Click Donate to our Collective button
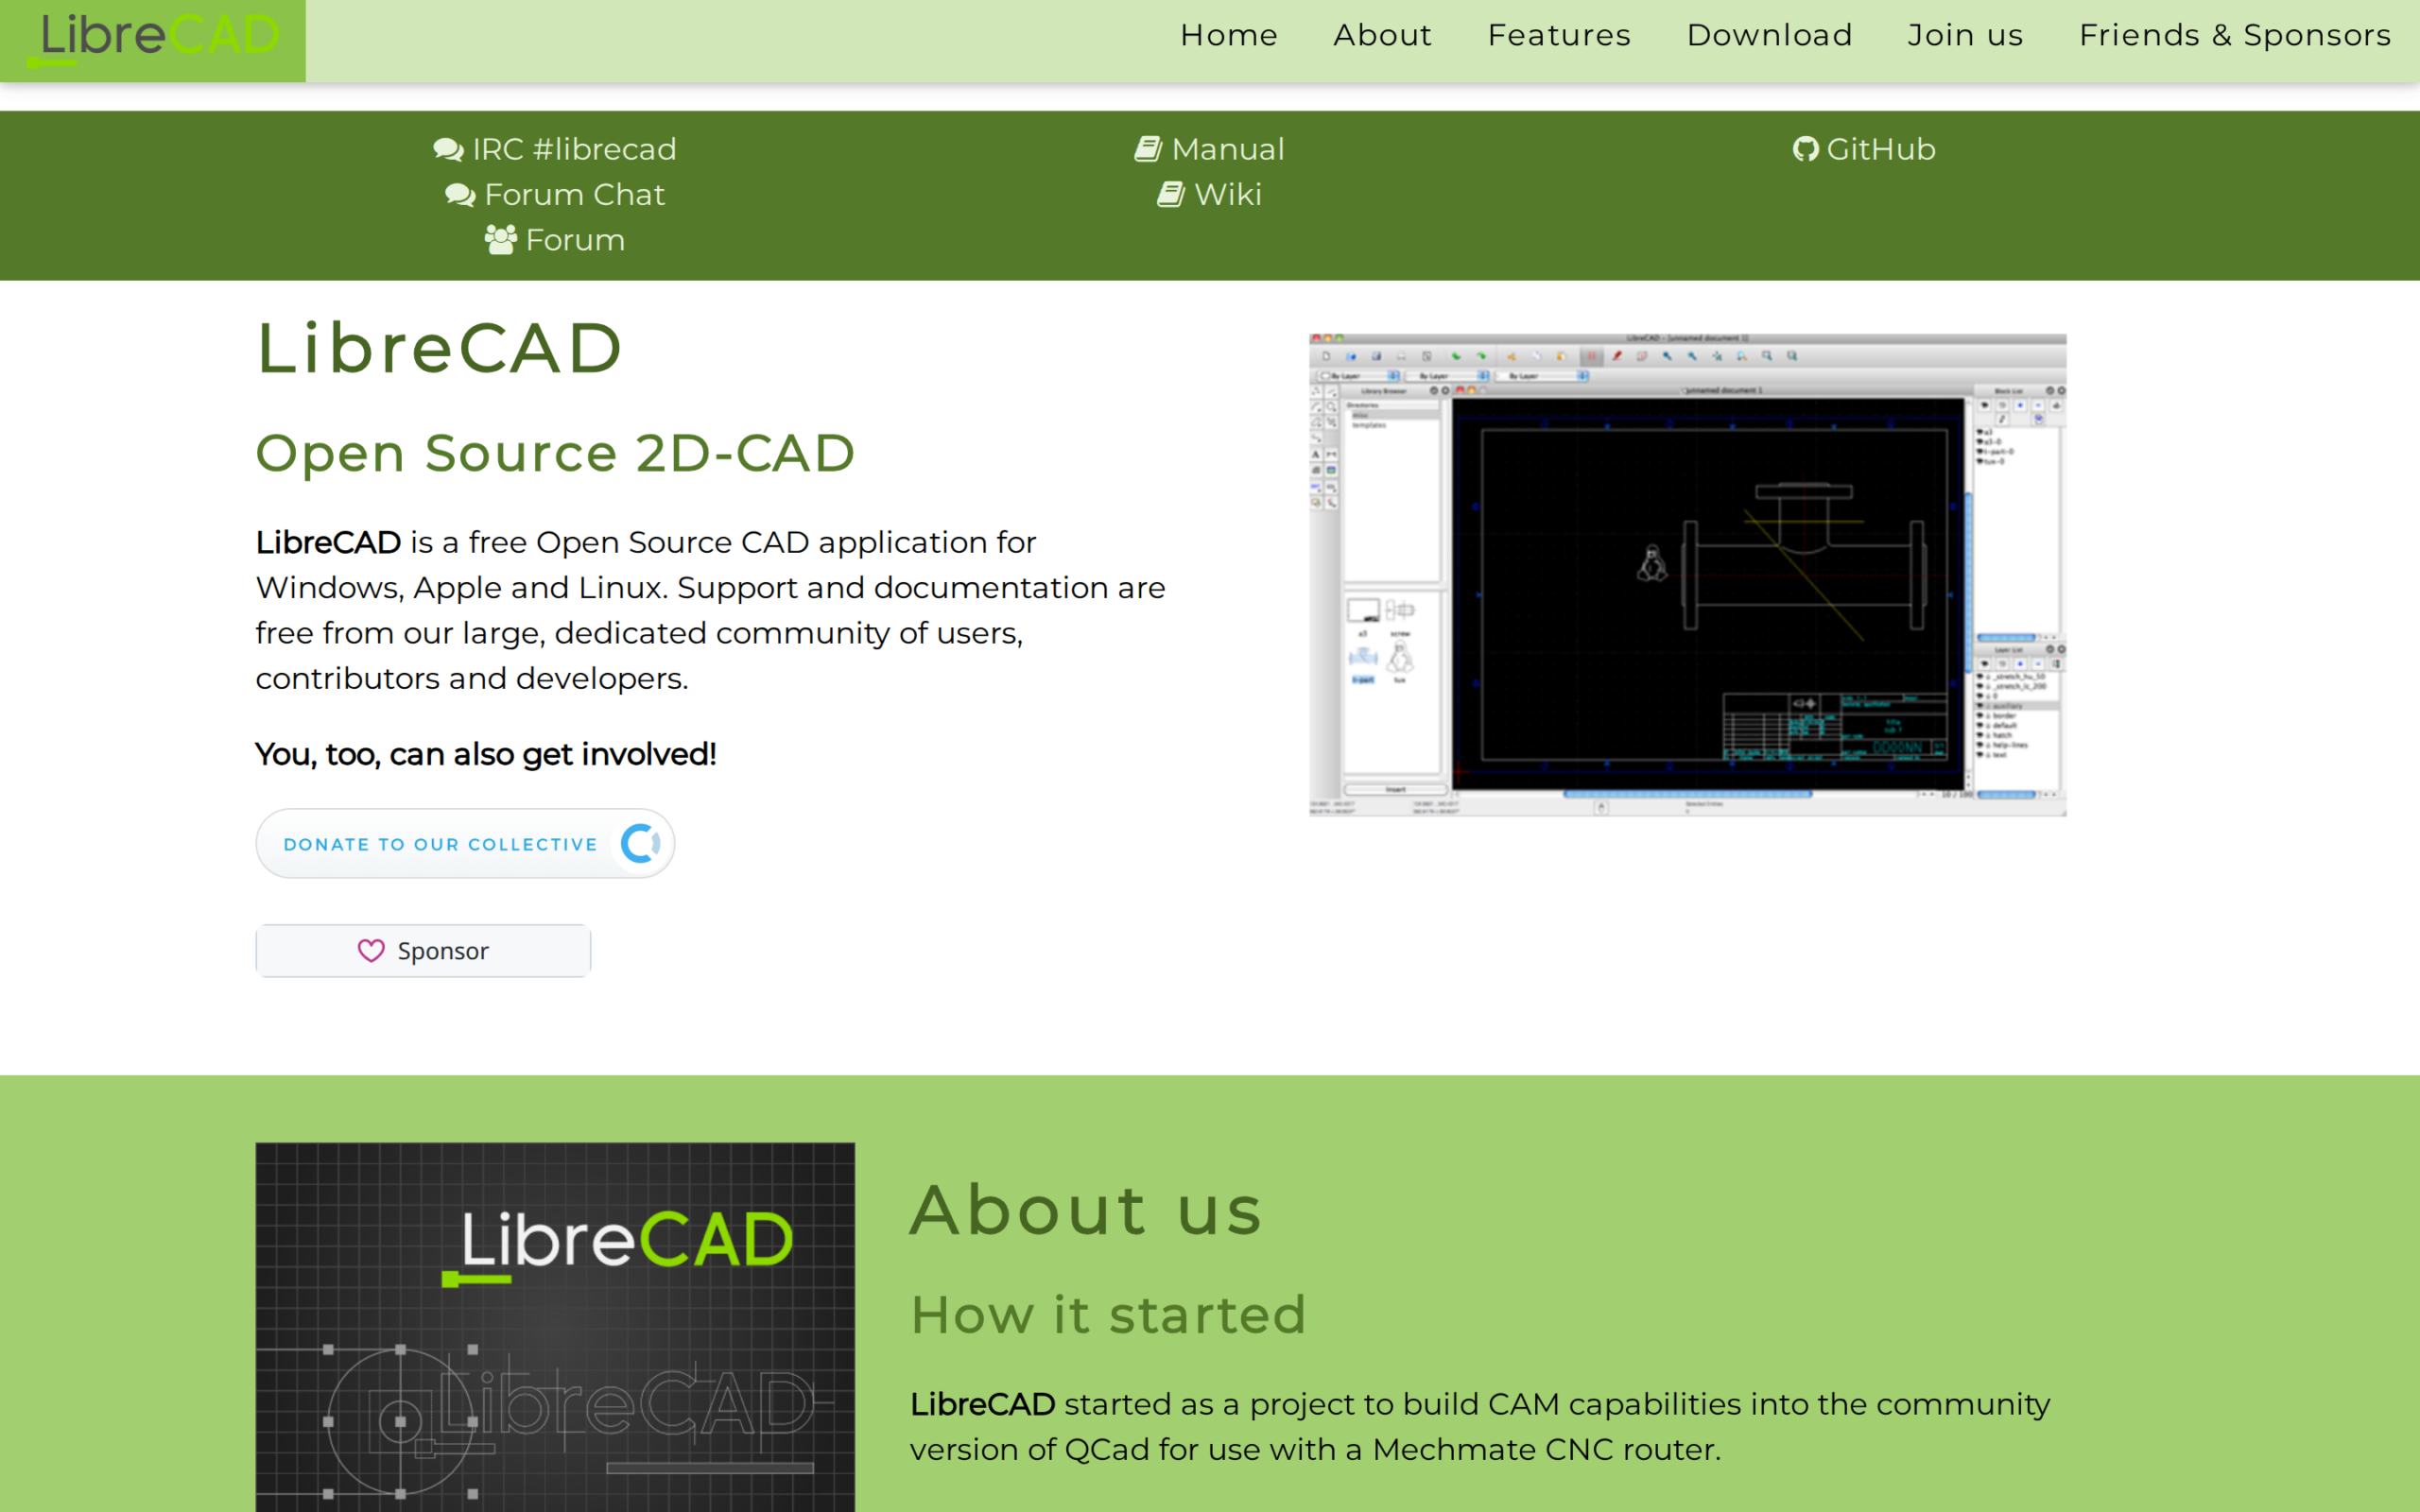Screen dimensions: 2420x1512 coord(465,843)
